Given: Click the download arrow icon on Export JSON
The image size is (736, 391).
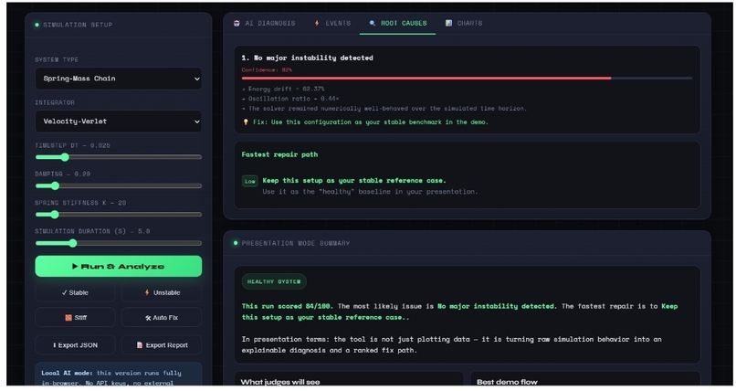Looking at the screenshot, I should 55,345.
